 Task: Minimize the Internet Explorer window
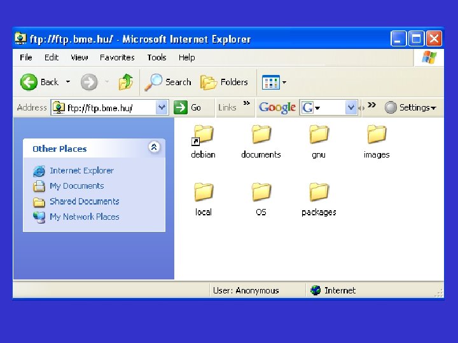pyautogui.click(x=398, y=39)
